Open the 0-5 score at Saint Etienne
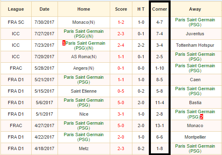This screenshot has height=155, width=222. pos(121,91)
